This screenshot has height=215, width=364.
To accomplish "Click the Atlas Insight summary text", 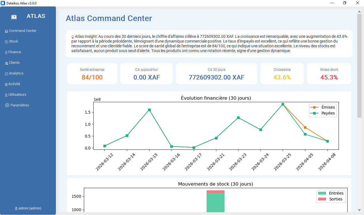I will [x=209, y=44].
